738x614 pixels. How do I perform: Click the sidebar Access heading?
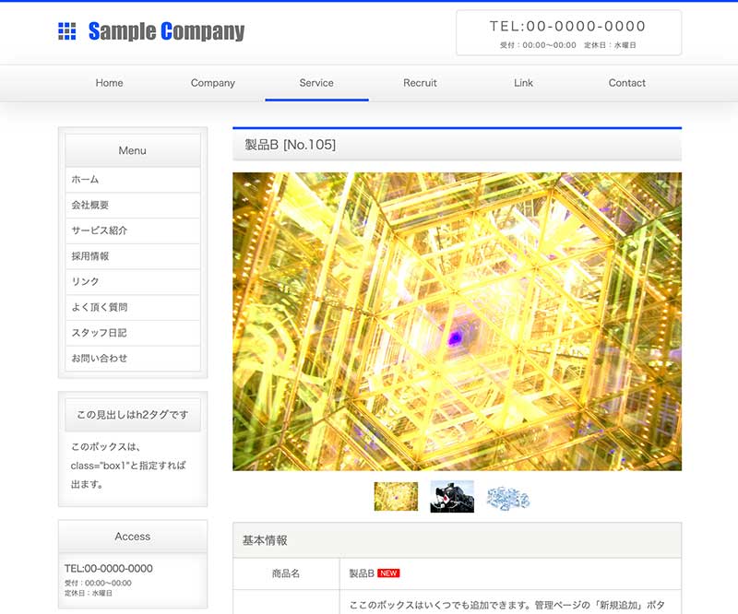(x=133, y=537)
